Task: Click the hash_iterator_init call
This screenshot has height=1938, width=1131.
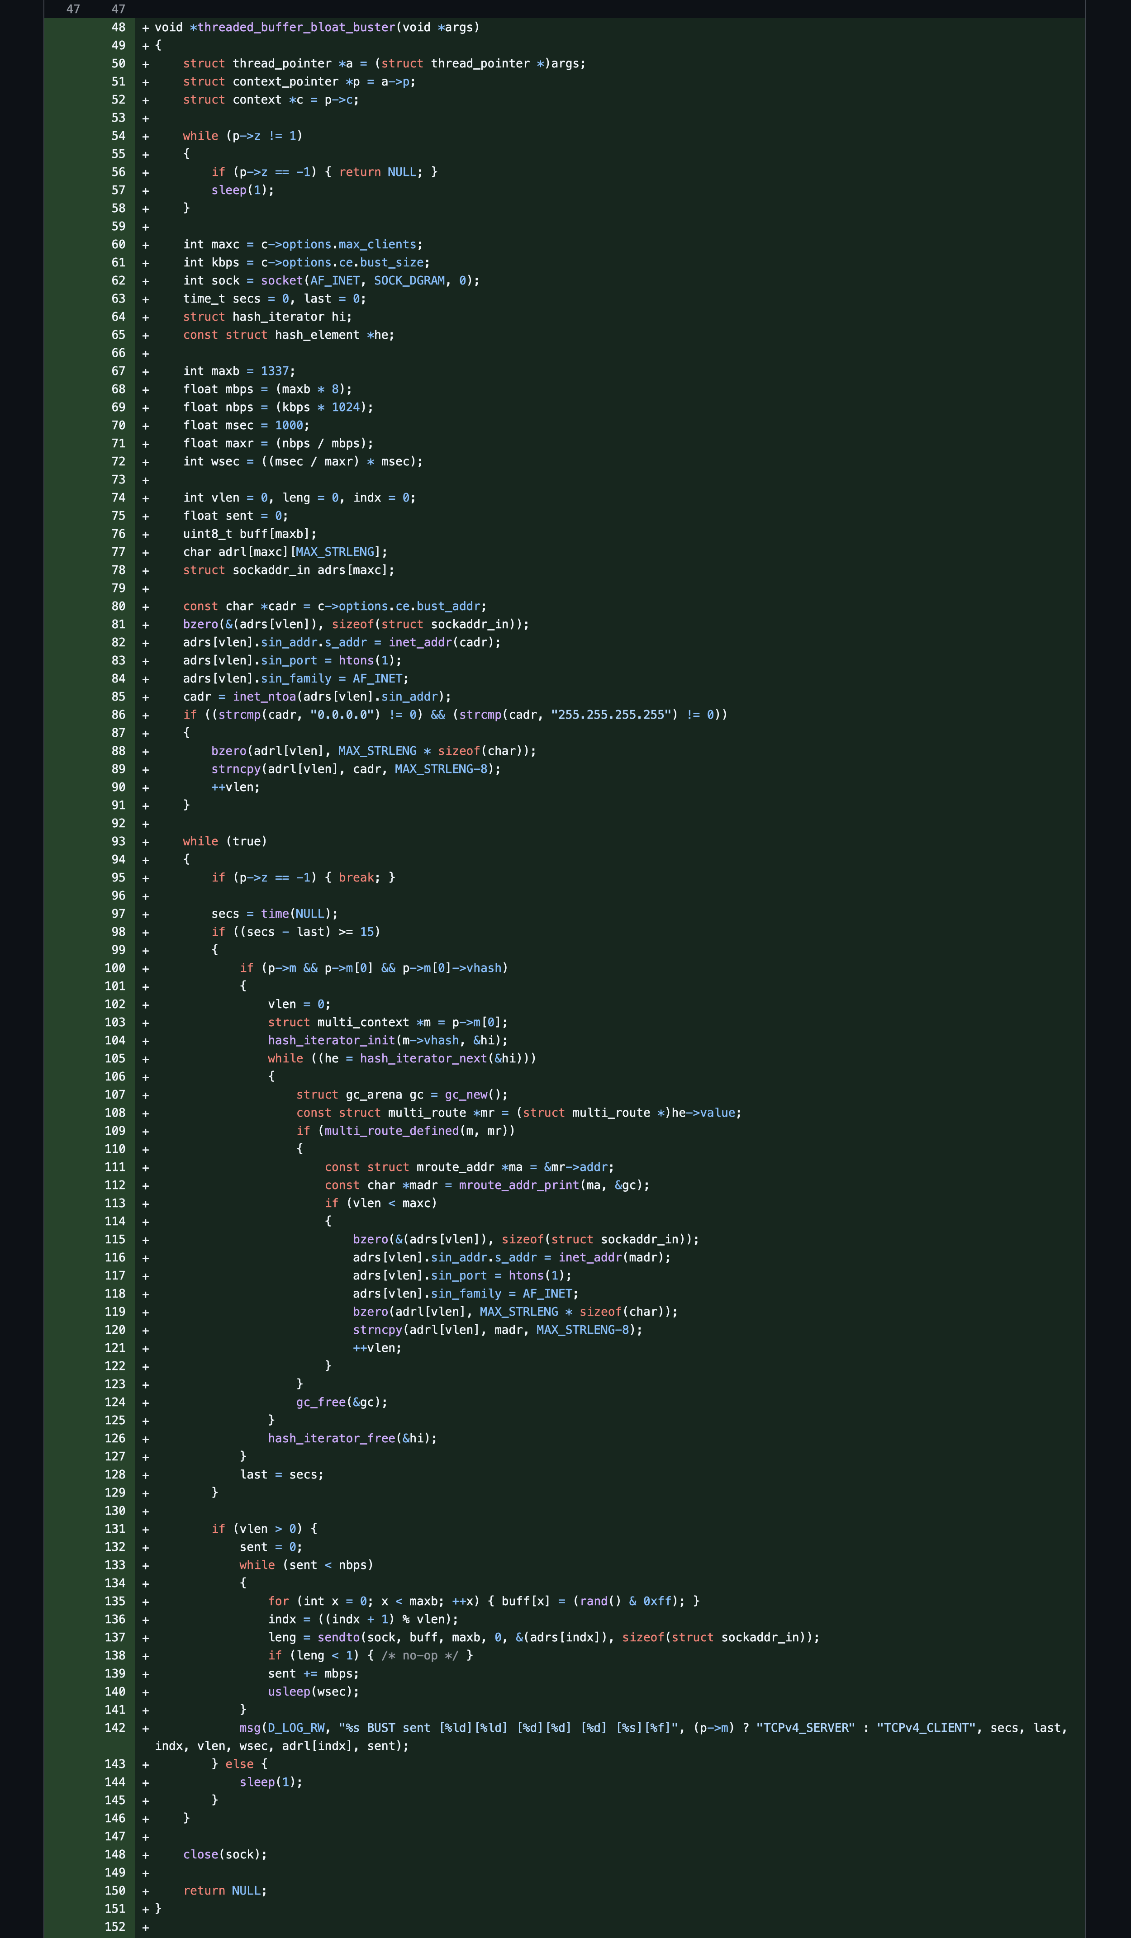Action: [331, 1041]
